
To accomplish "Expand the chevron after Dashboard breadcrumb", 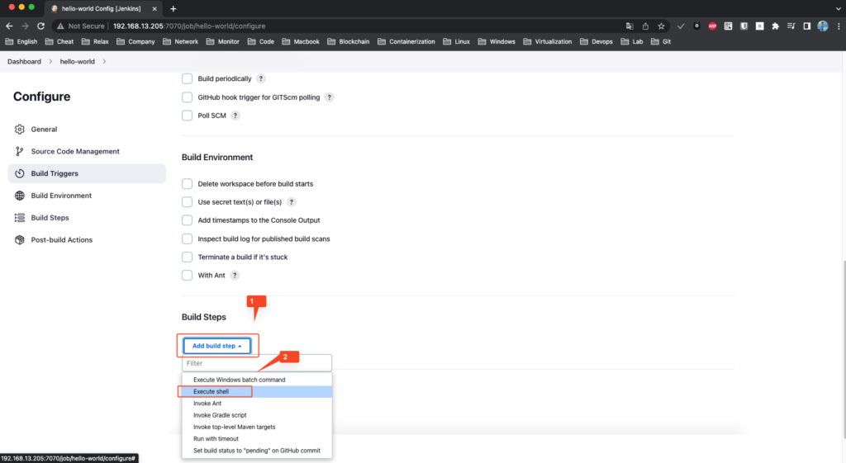I will (50, 61).
